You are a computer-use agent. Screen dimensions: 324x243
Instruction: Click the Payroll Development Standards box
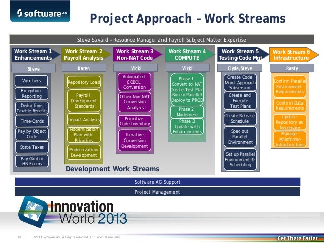(84, 101)
